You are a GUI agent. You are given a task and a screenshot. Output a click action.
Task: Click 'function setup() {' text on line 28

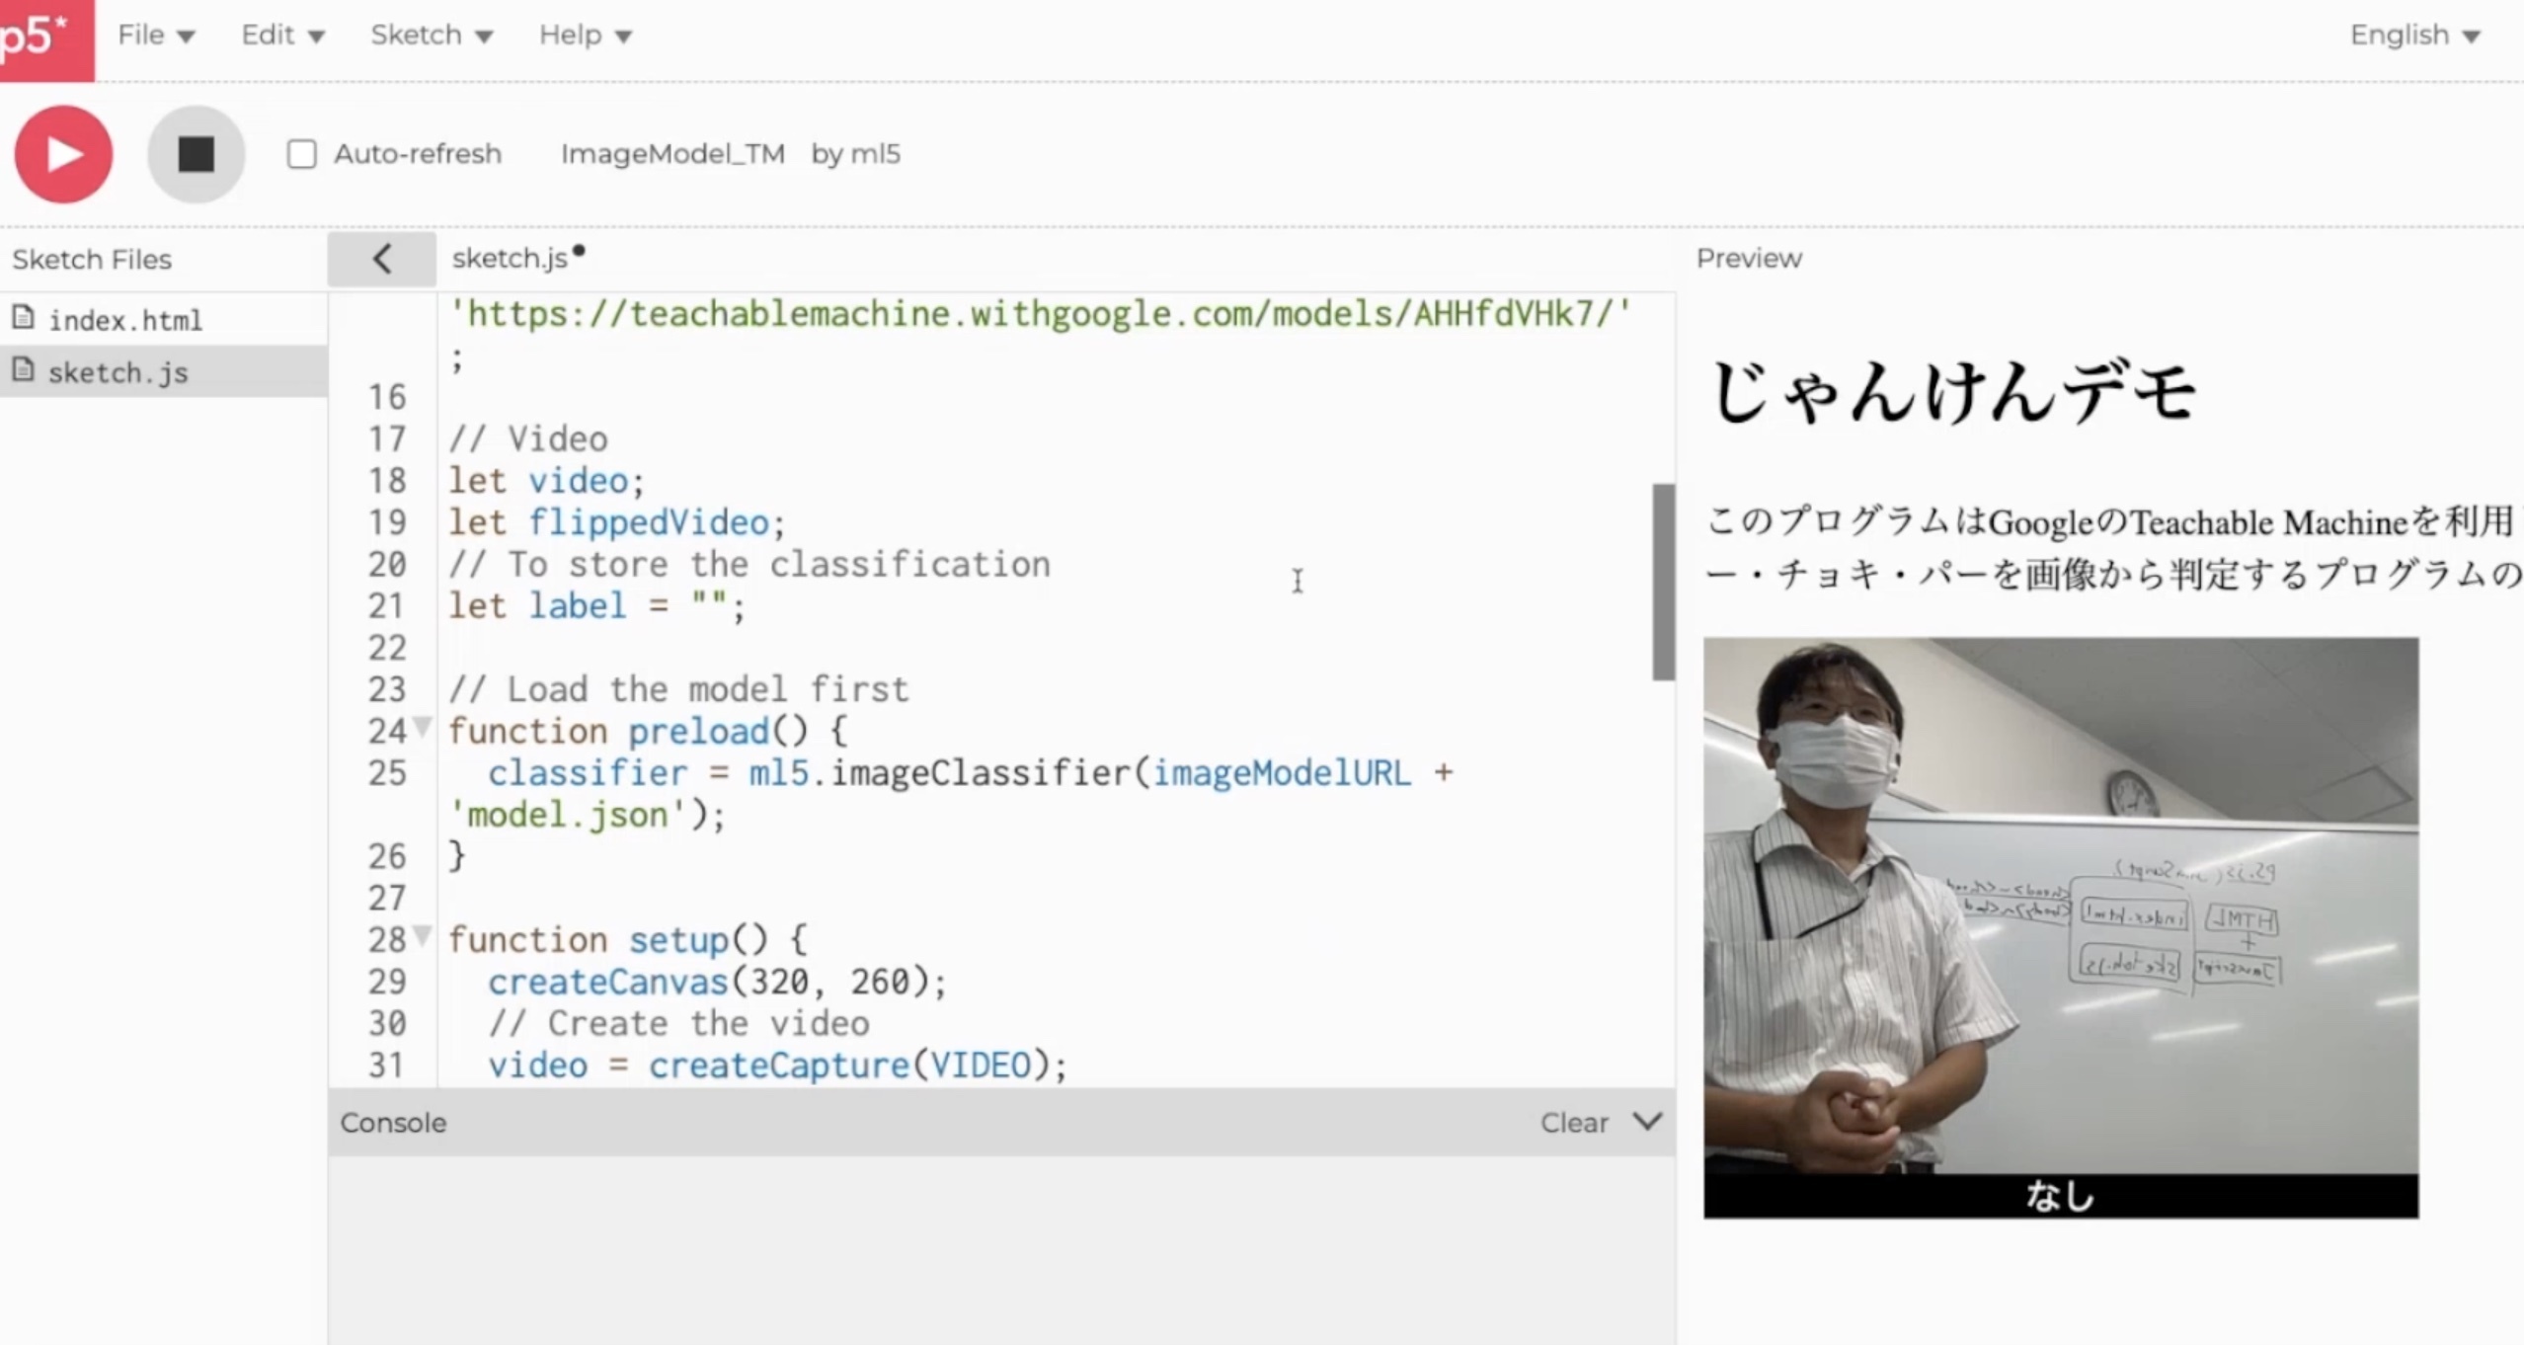[x=628, y=940]
